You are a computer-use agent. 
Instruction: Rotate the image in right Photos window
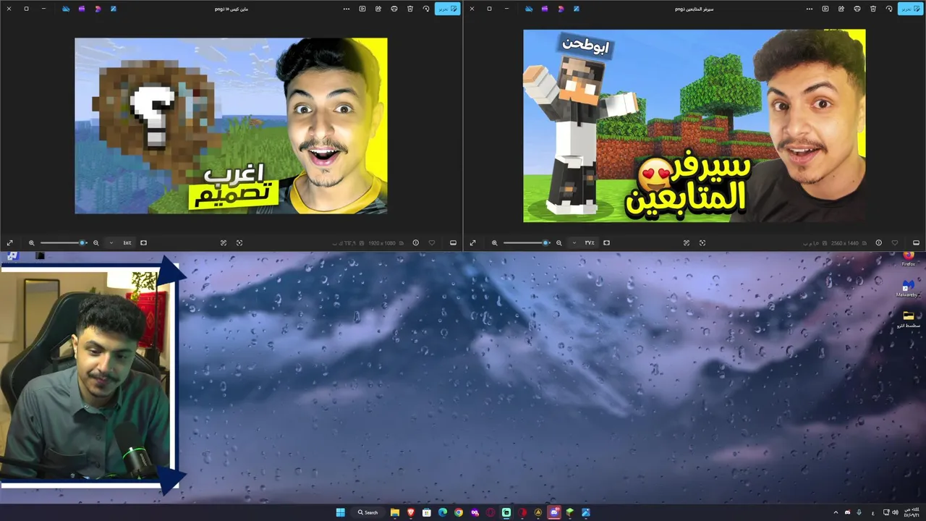click(x=889, y=9)
